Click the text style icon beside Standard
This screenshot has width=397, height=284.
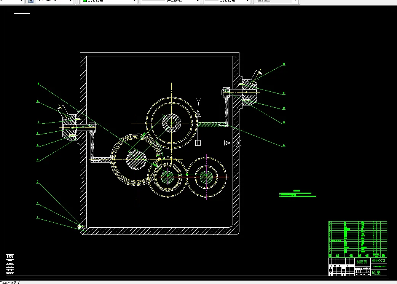[x=30, y=1]
